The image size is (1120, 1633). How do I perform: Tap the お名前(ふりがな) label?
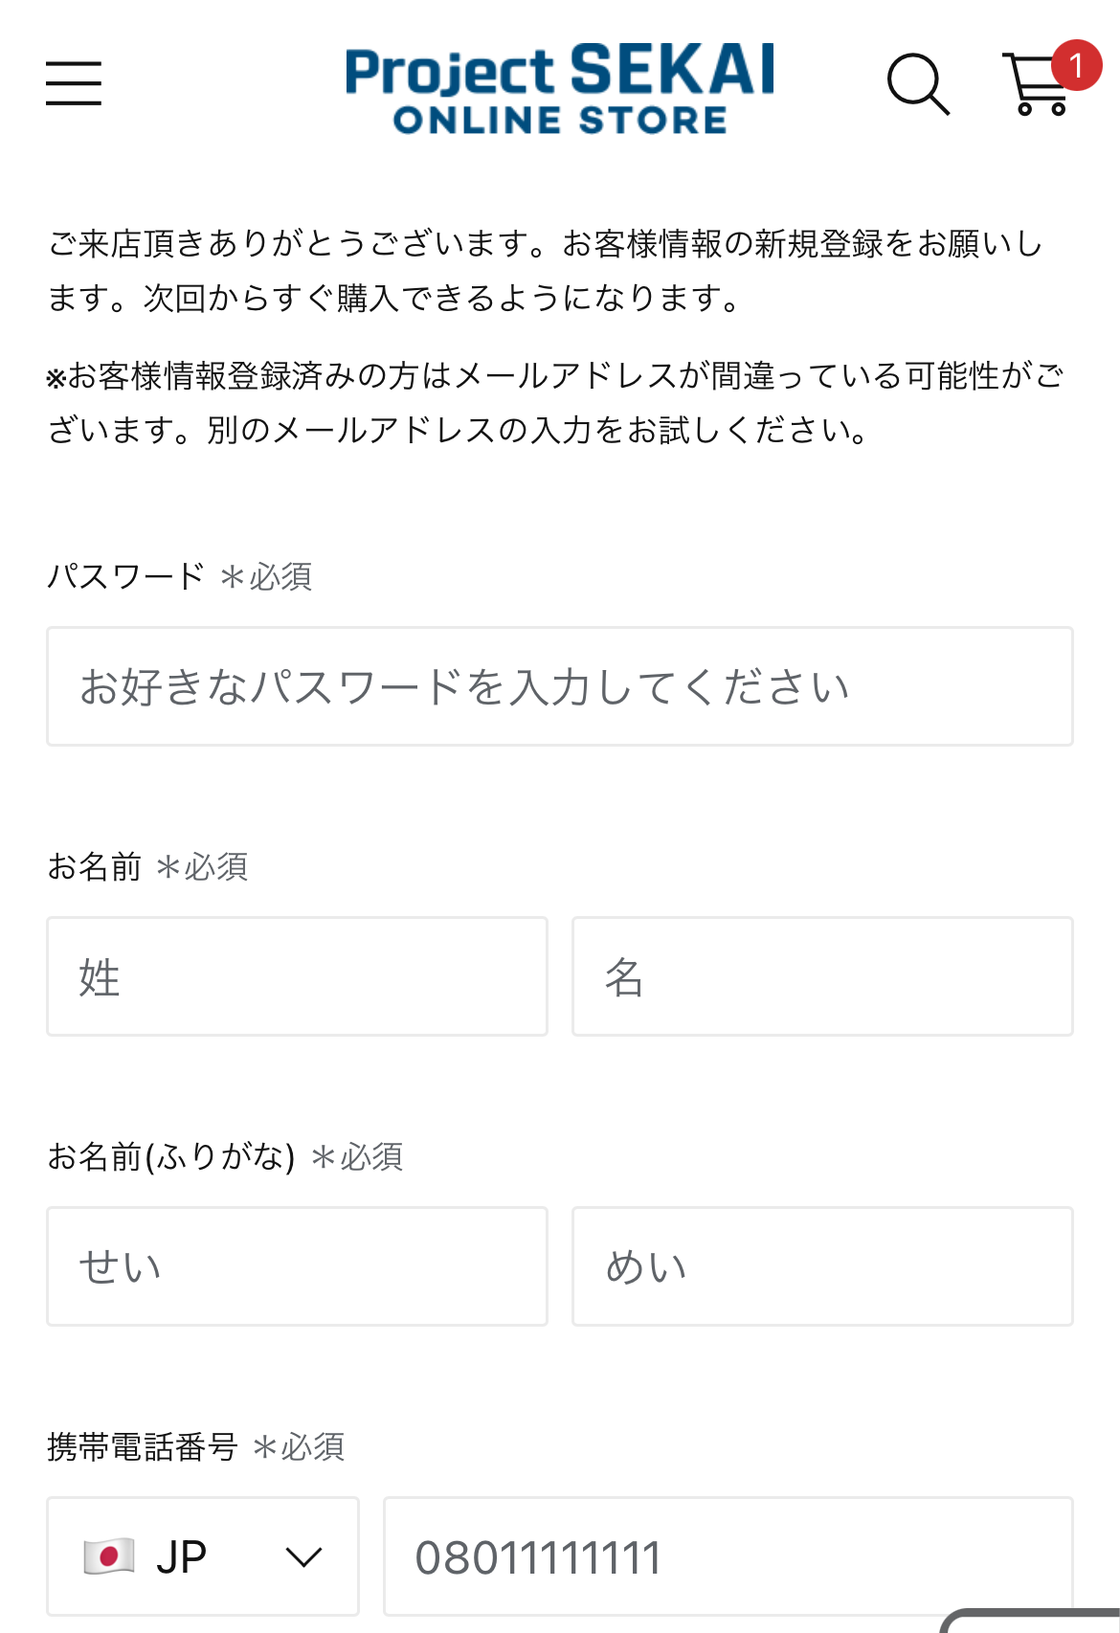point(171,1156)
